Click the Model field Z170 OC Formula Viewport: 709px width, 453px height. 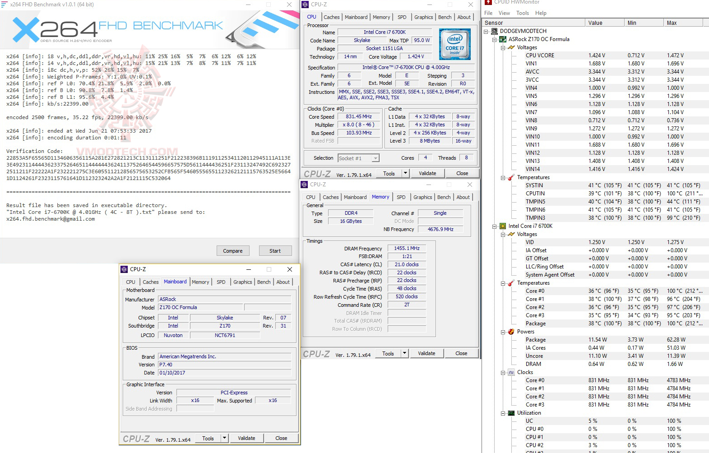coord(200,307)
